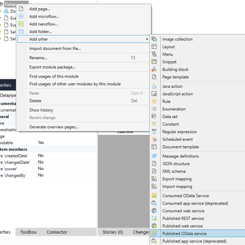Select Export module package...
The image size is (245, 245).
pos(52,67)
